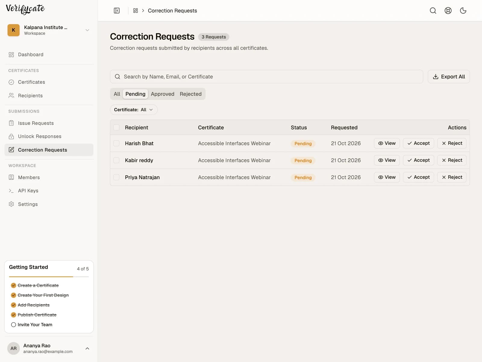This screenshot has width=482, height=362.
Task: Click the Certificate column header
Action: click(211, 128)
